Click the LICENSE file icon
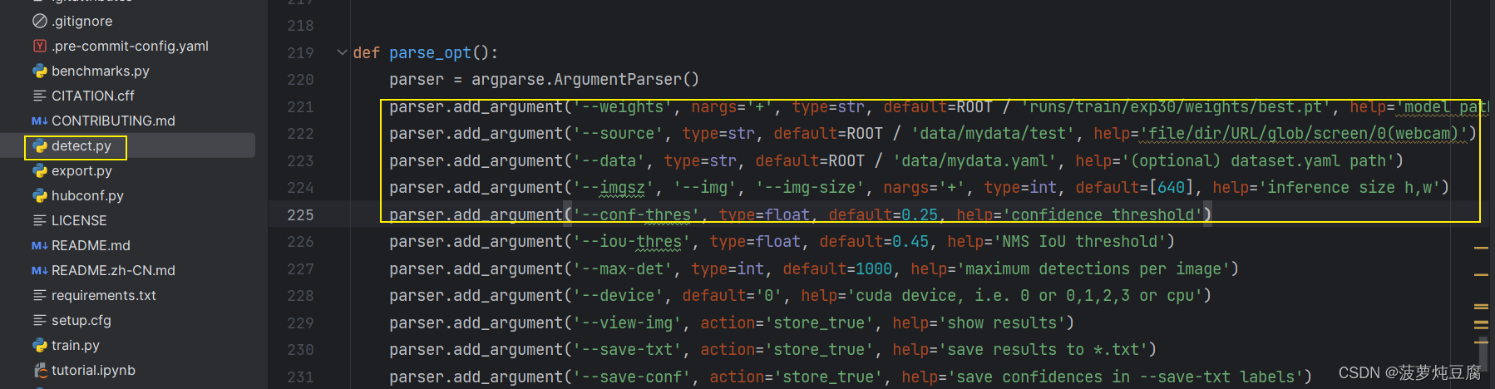The height and width of the screenshot is (389, 1495). coord(39,220)
